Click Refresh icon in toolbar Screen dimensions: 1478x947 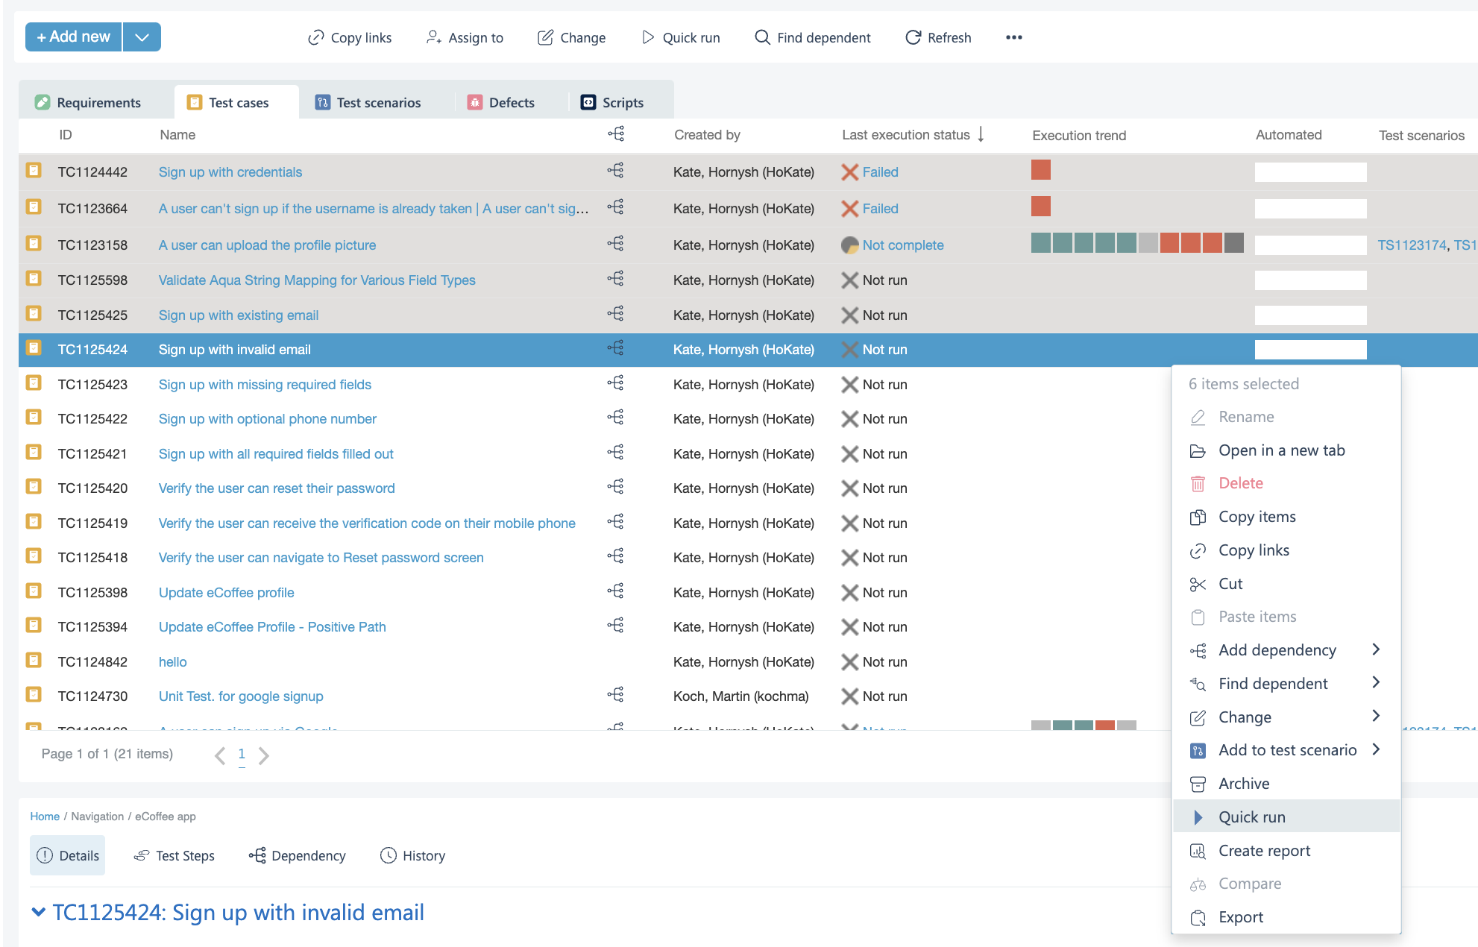pos(913,37)
